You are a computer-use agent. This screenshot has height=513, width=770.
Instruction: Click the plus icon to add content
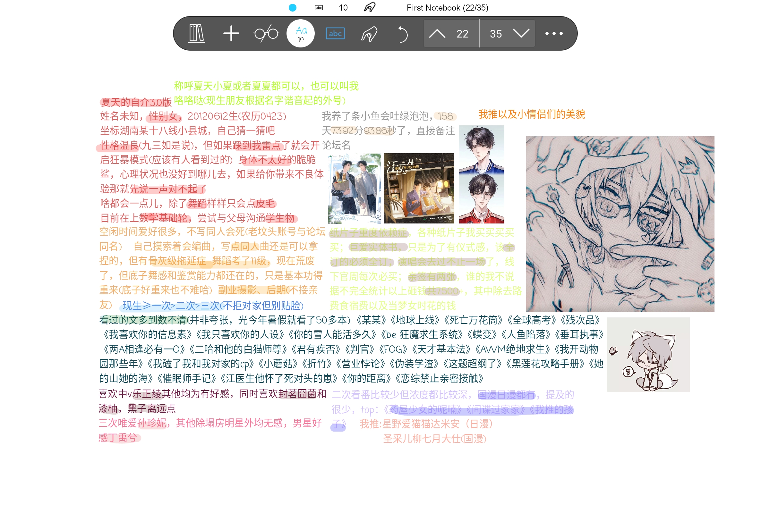tap(231, 33)
